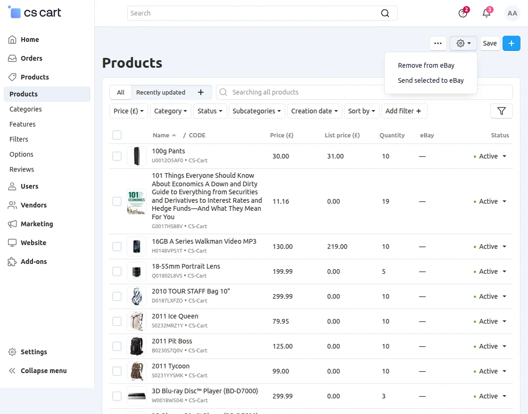The height and width of the screenshot is (414, 528).
Task: Open the AA user avatar menu
Action: (x=512, y=13)
